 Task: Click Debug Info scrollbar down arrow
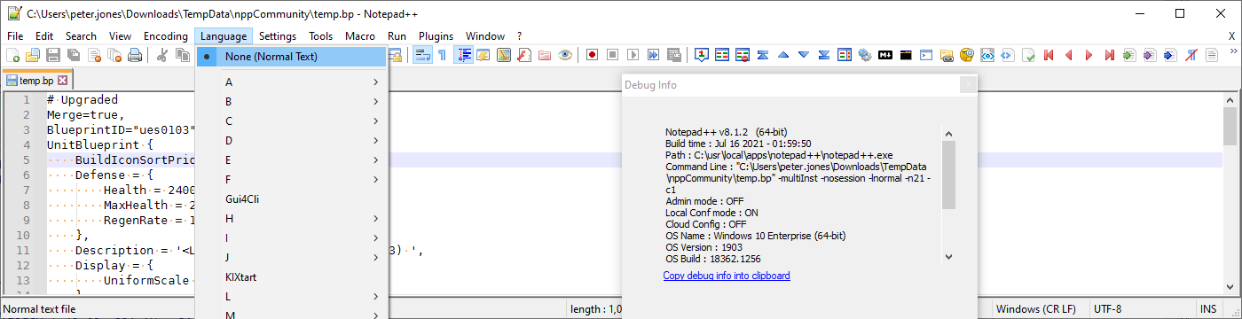click(948, 256)
